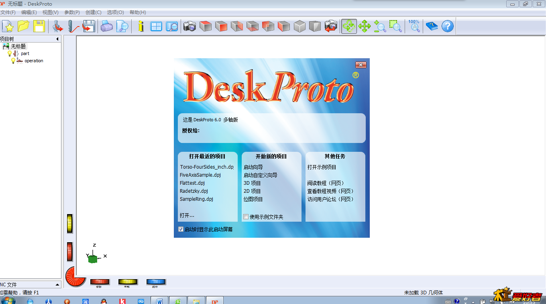
Task: Activate the green four-arrow pan icon
Action: pos(365,27)
